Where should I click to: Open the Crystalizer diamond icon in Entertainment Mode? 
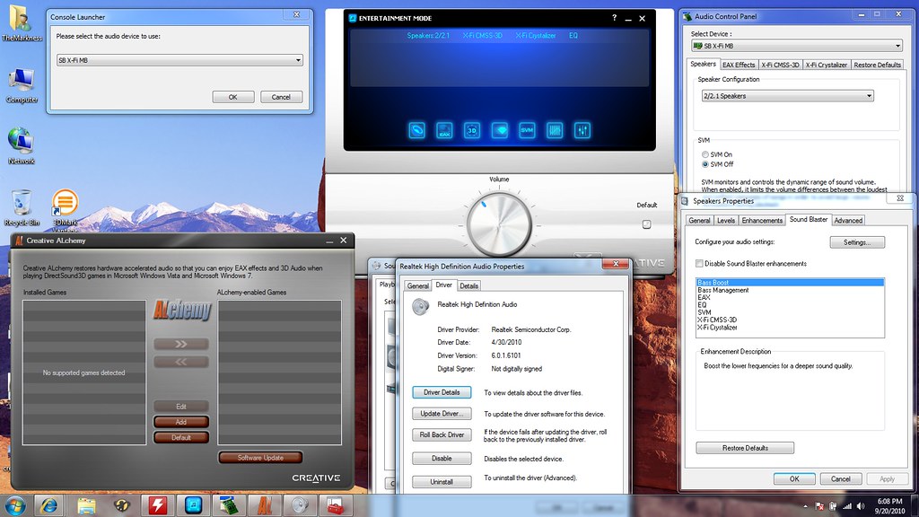499,130
